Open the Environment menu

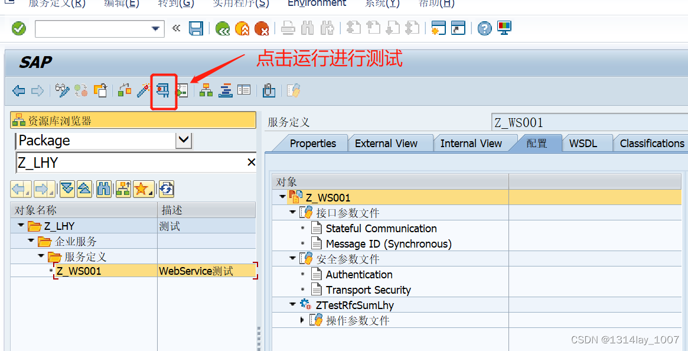[x=317, y=4]
